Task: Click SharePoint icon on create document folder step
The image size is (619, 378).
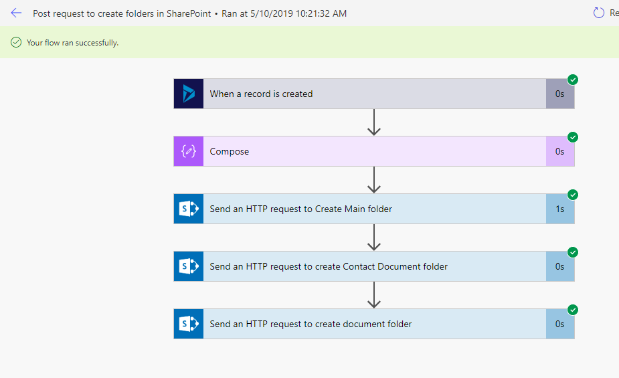Action: (x=189, y=324)
